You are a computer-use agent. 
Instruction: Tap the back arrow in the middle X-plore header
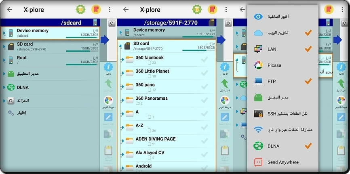(126, 9)
